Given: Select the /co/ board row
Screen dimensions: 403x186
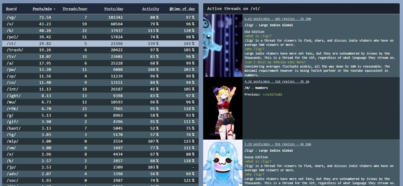Looking at the screenshot, I should pyautogui.click(x=100, y=83).
